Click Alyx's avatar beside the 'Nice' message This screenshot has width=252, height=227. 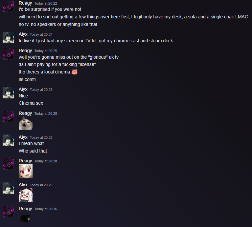tap(8, 93)
